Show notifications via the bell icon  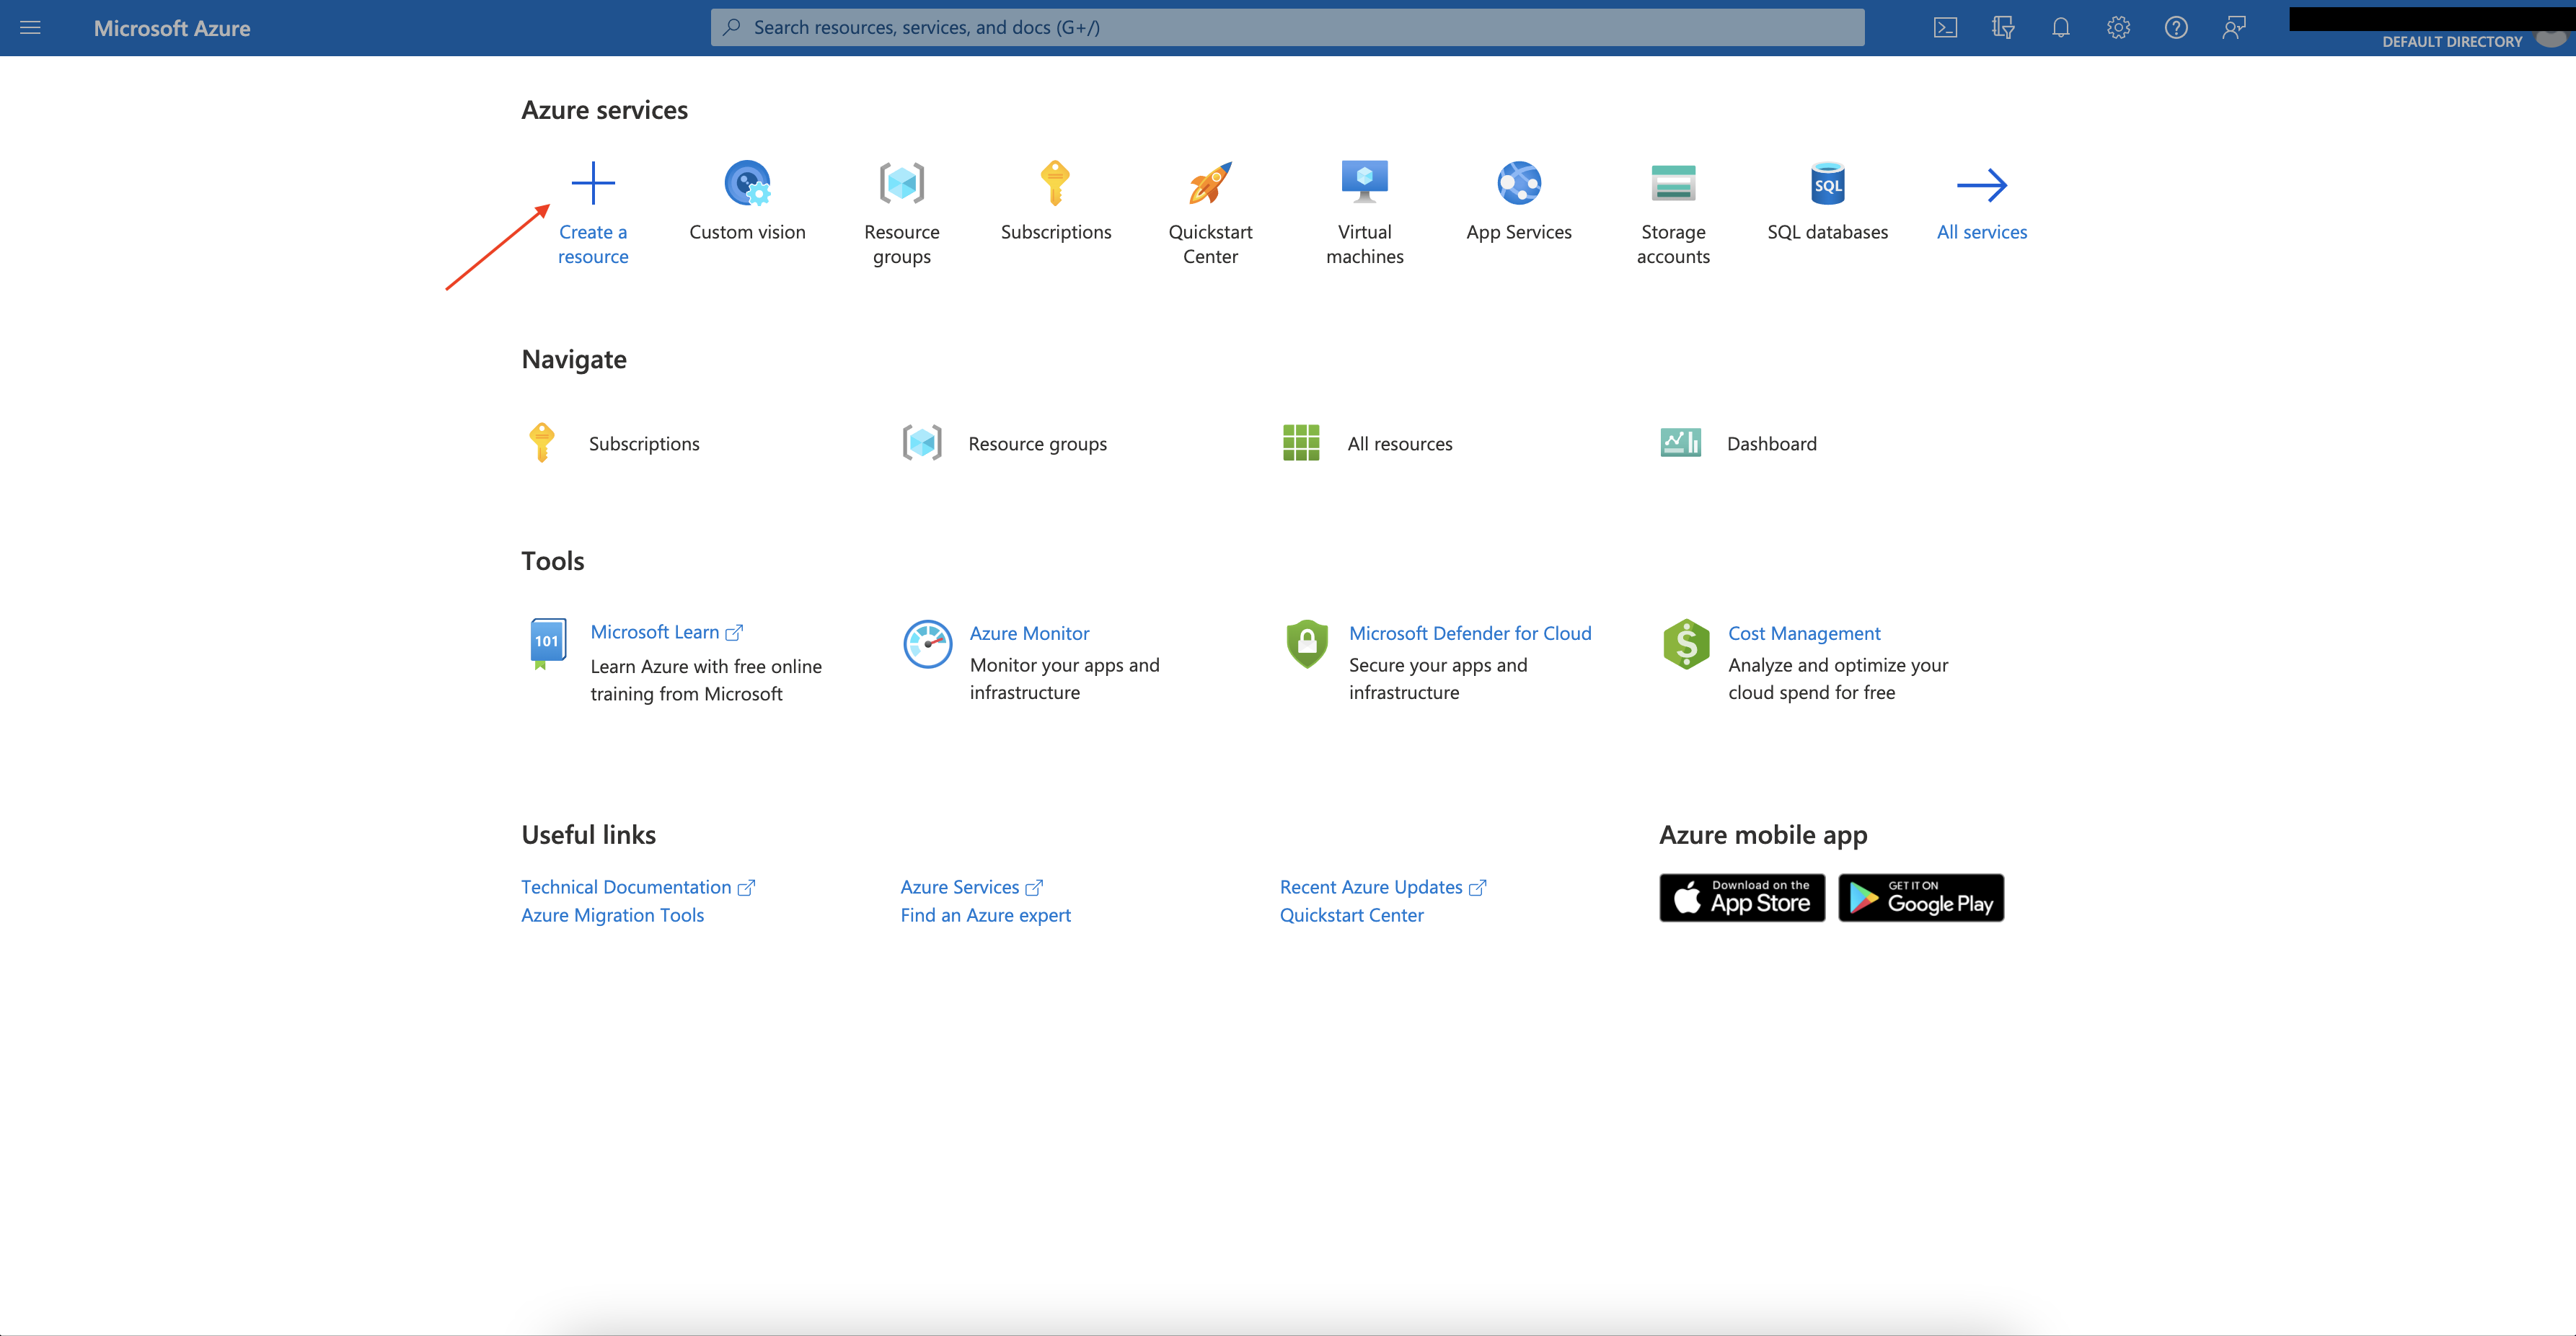[x=2061, y=28]
